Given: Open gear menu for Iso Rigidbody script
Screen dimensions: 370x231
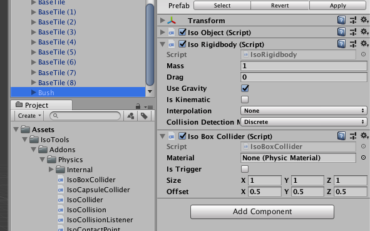Looking at the screenshot, I should (364, 44).
